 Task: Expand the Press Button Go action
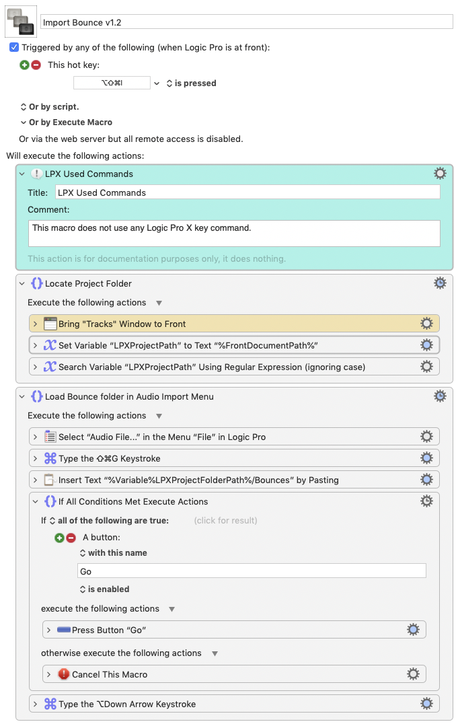click(48, 630)
